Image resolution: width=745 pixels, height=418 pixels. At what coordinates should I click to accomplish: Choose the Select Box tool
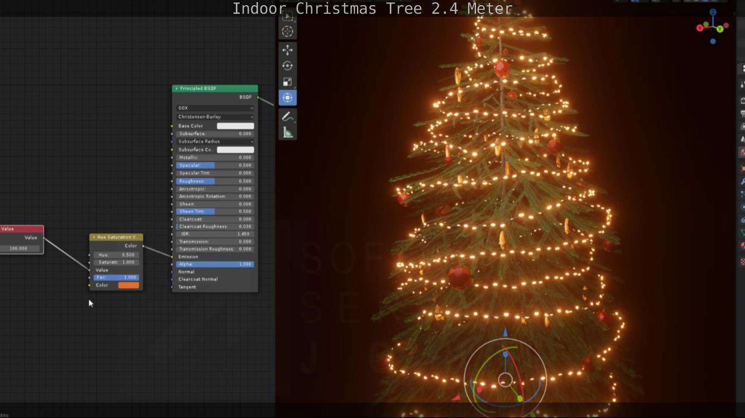pos(288,16)
